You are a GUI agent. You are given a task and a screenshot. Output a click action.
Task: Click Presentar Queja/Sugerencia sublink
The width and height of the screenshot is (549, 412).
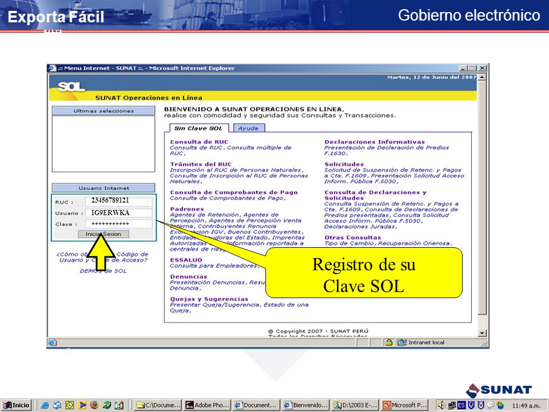coord(214,305)
